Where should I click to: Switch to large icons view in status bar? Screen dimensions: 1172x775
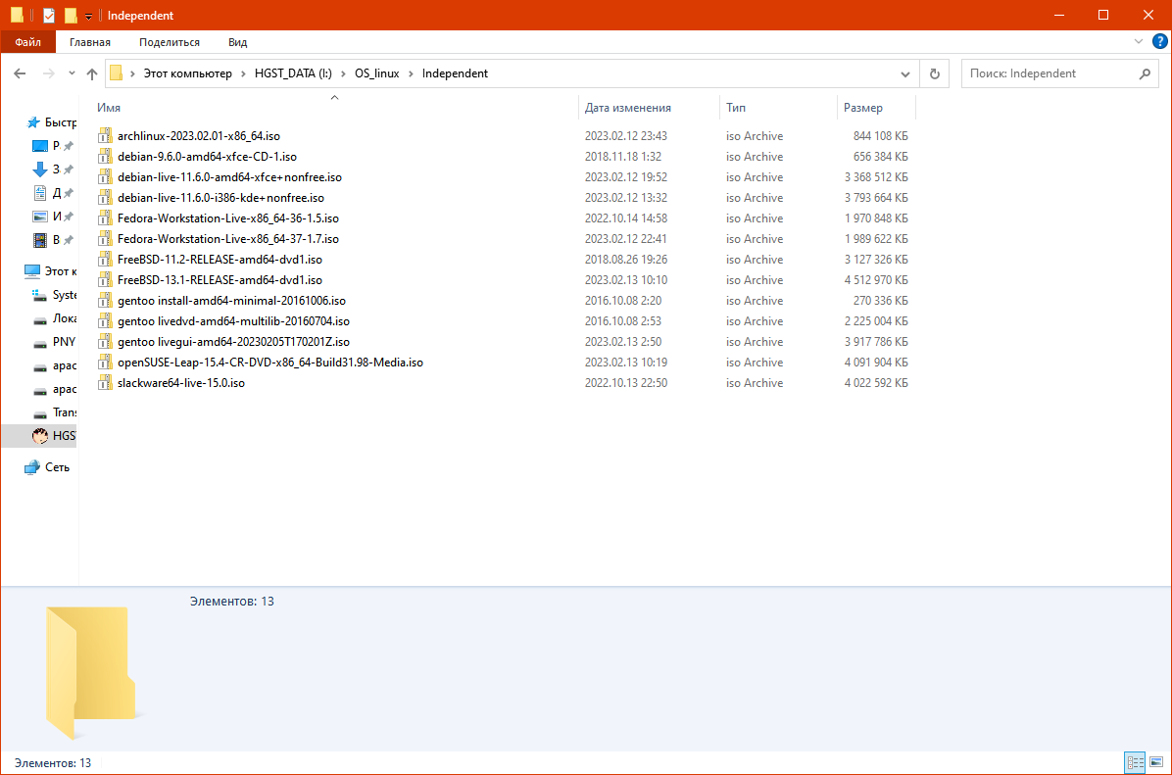(x=1156, y=762)
